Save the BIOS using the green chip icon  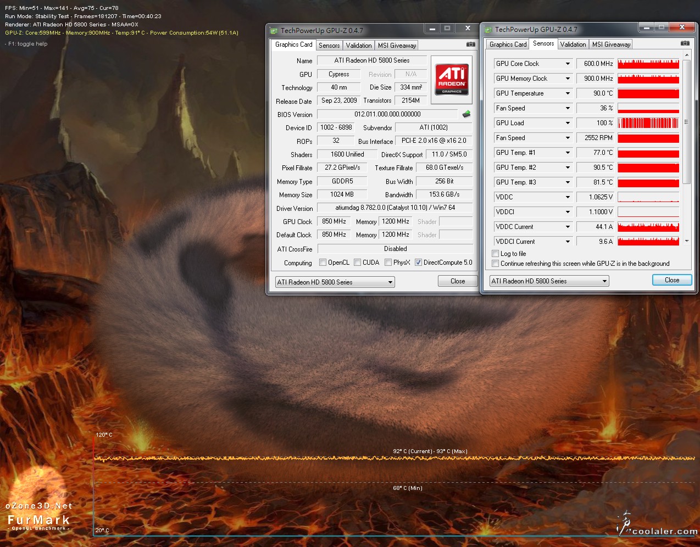coord(466,114)
